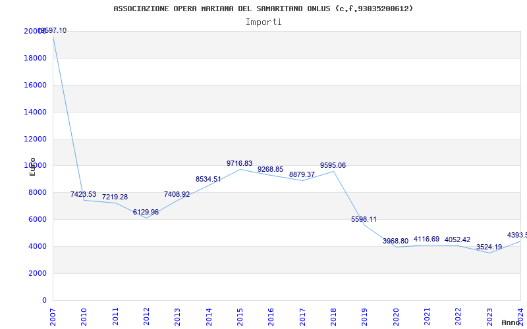
Task: Select the 6129.96 data label
Action: [x=146, y=212]
